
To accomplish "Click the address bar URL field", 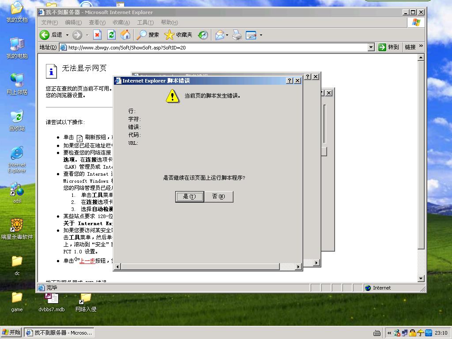I will (x=213, y=47).
